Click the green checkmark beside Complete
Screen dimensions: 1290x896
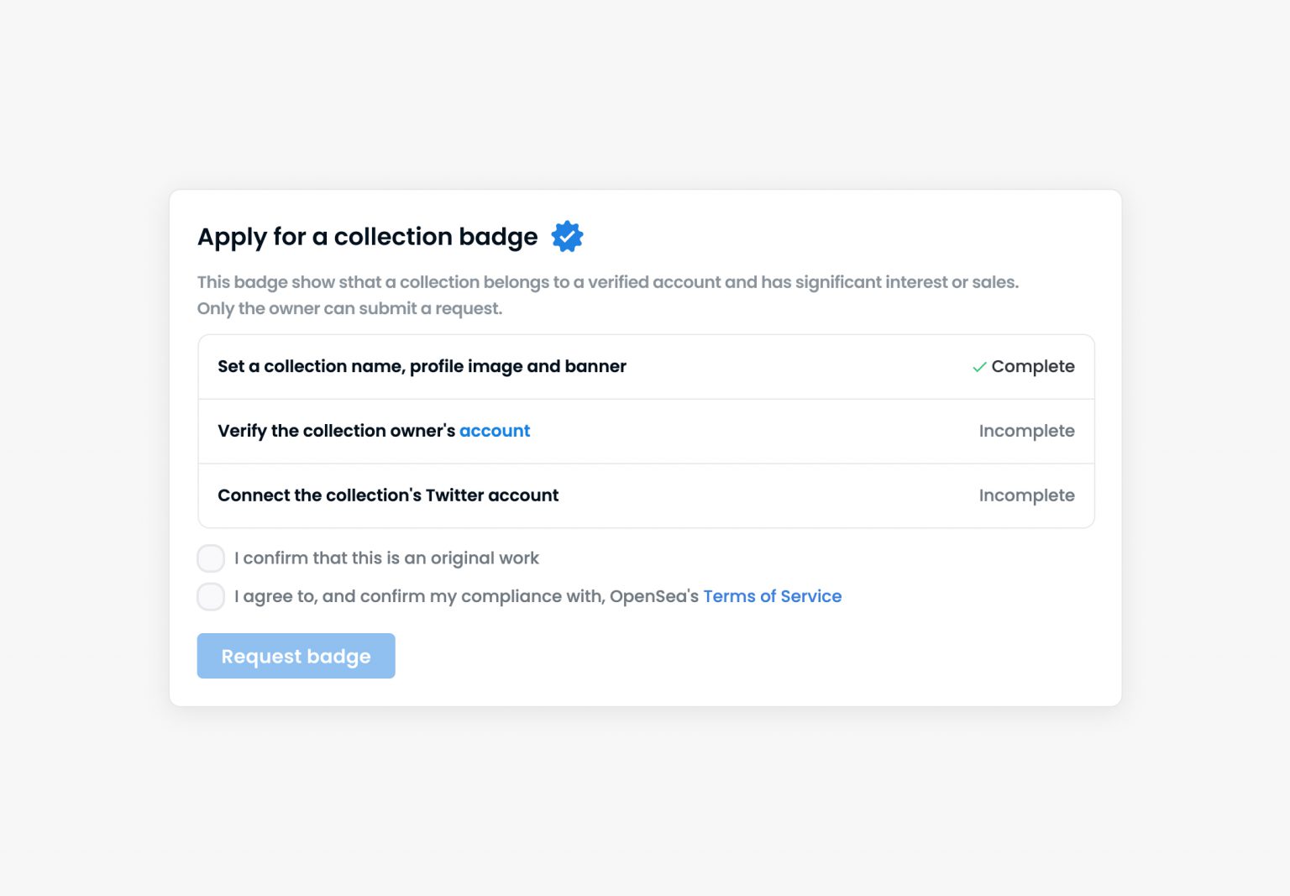(979, 367)
